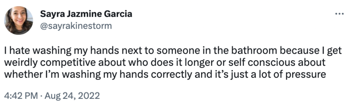The width and height of the screenshot is (349, 111).
Task: Click the word "hate" in the tweet
Action: pyautogui.click(x=17, y=51)
